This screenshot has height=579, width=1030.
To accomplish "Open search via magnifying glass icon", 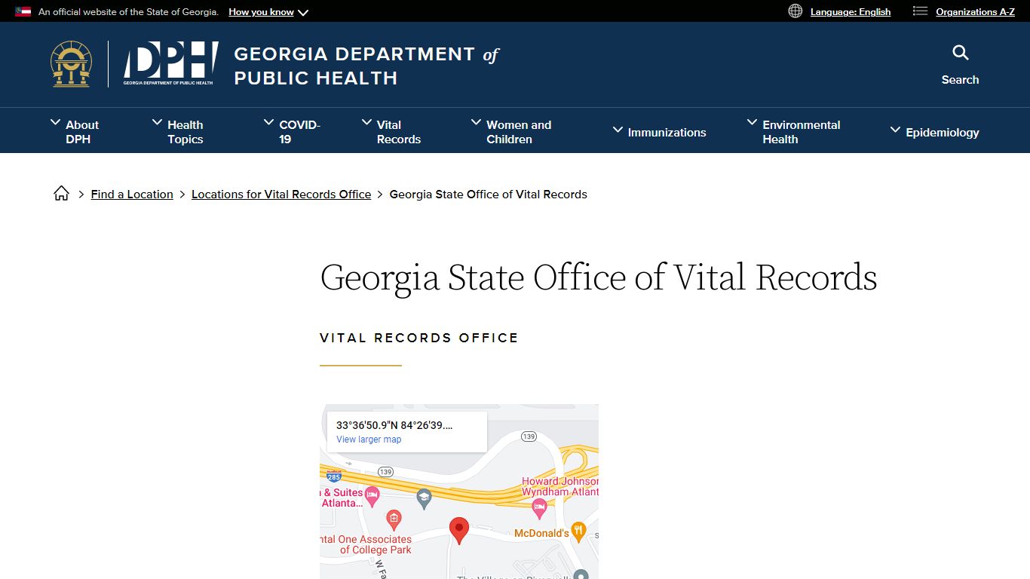I will tap(960, 53).
